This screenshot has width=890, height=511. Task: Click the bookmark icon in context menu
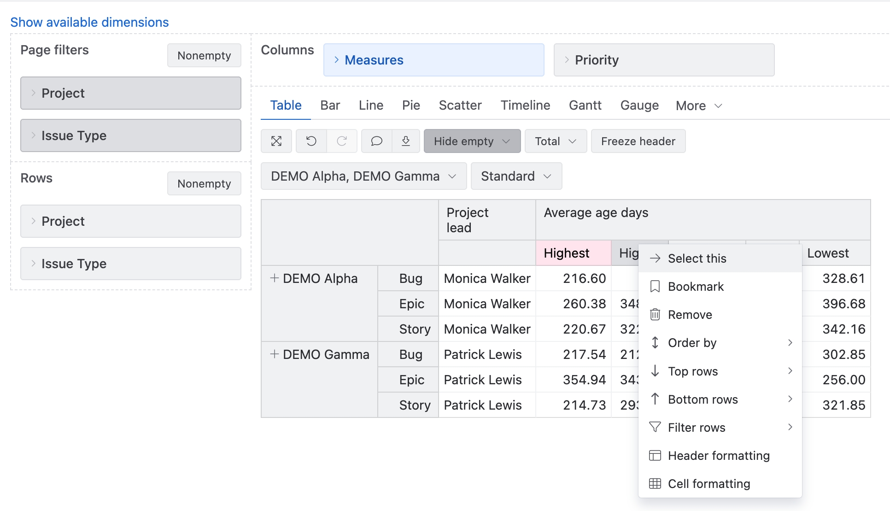pyautogui.click(x=655, y=287)
